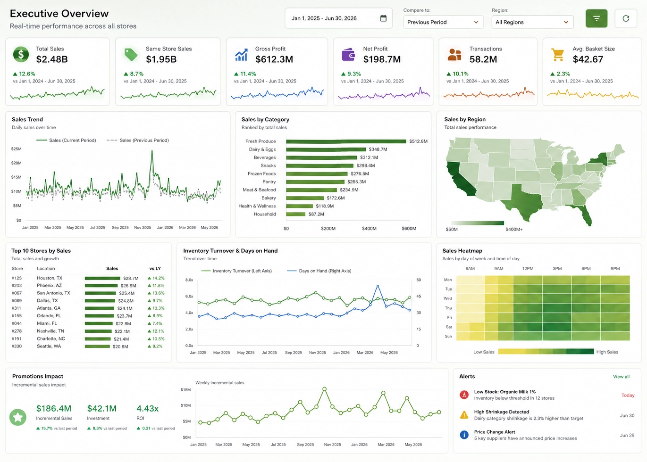Click the Fresh Produce category bar
The image size is (647, 462).
[346, 141]
